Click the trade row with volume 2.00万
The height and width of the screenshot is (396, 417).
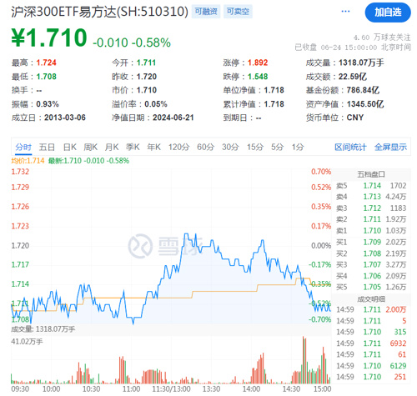point(371,309)
